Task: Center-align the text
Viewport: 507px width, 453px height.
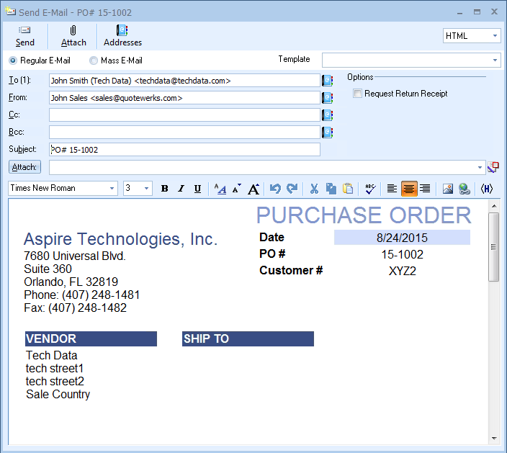Action: click(409, 189)
